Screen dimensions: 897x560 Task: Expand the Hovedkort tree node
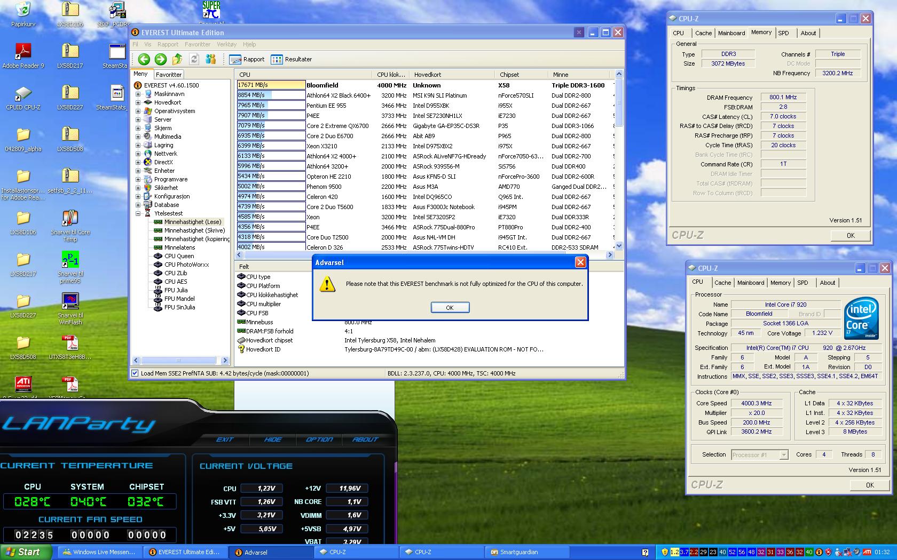138,102
